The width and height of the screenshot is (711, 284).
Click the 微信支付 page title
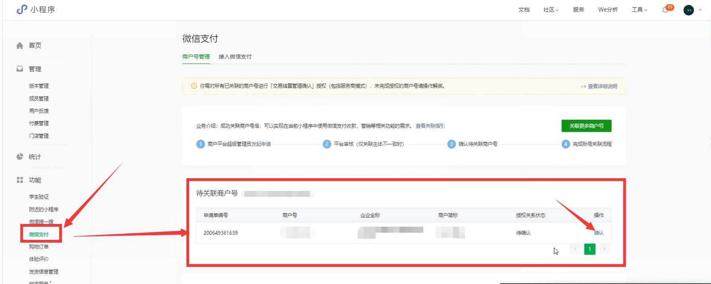pos(200,39)
